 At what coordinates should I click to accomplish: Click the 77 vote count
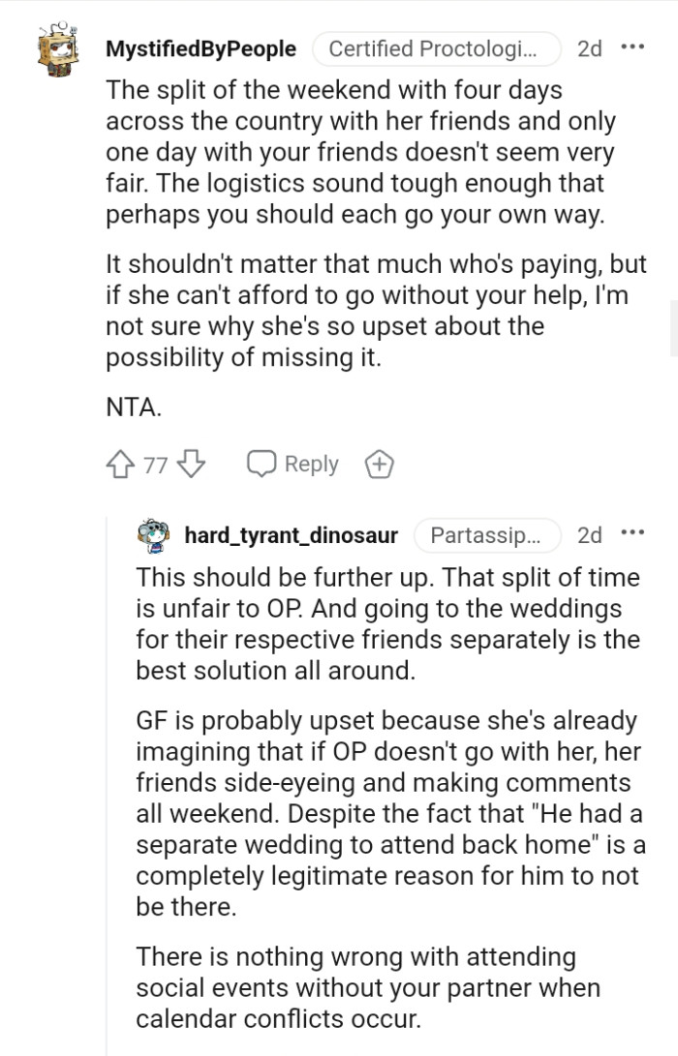click(156, 466)
